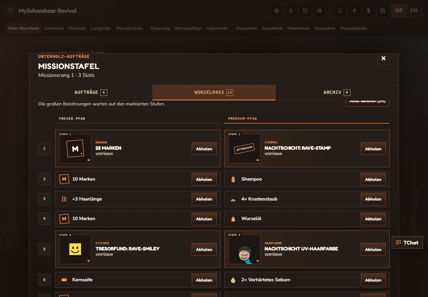Open the Wurzelbande menu item
Screen dimensions: 428x297
[353, 28]
